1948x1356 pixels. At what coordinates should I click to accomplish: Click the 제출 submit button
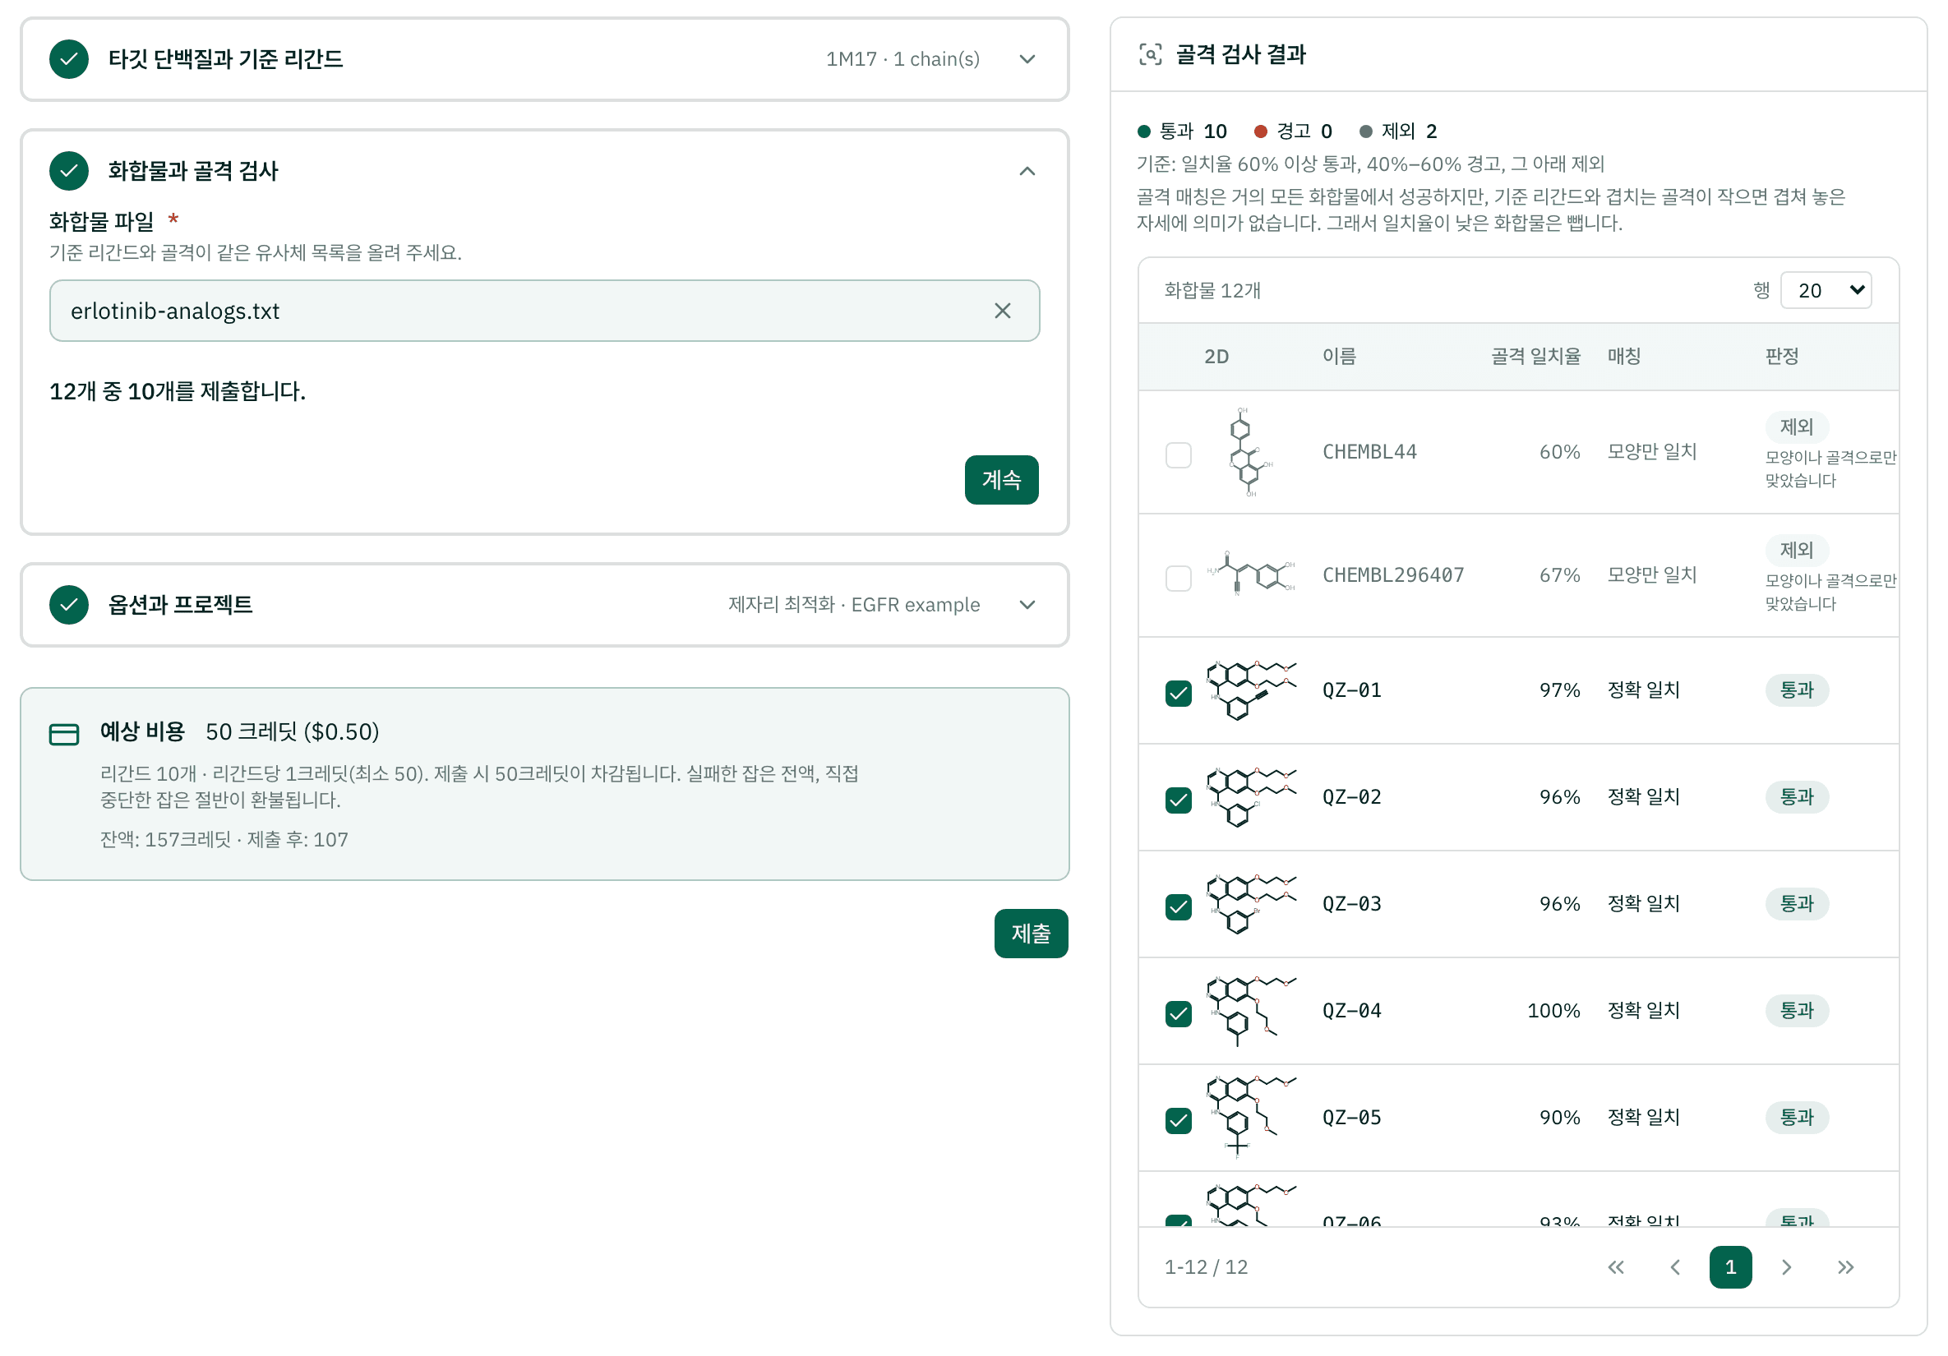tap(1031, 934)
